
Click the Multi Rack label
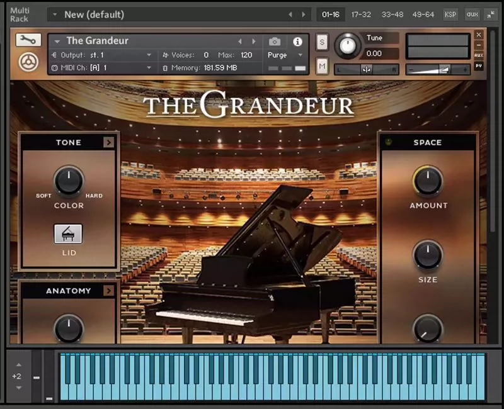pos(19,14)
